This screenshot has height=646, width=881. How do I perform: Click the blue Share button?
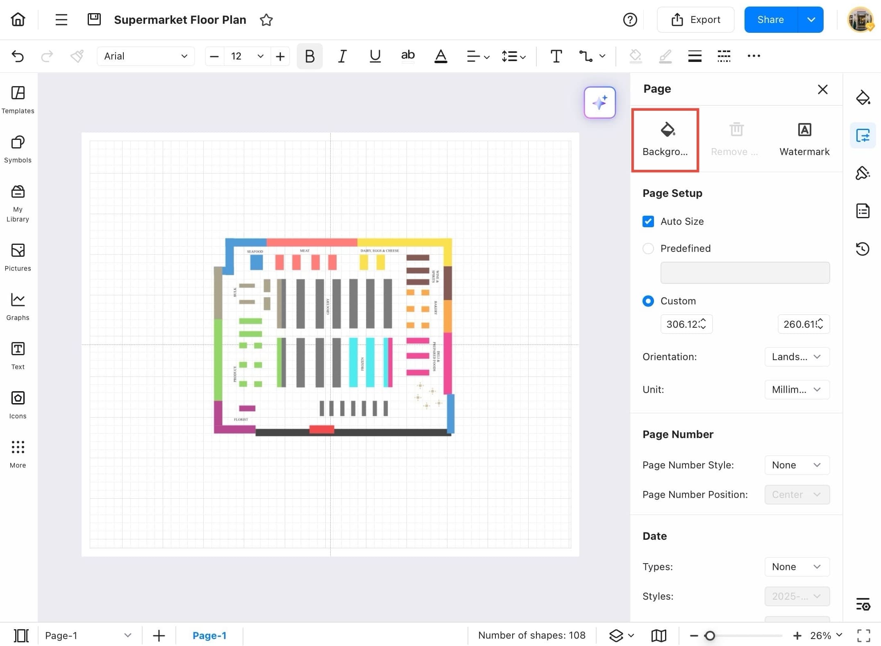click(770, 20)
